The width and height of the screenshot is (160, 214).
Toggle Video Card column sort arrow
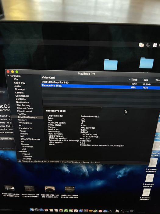pos(130,79)
